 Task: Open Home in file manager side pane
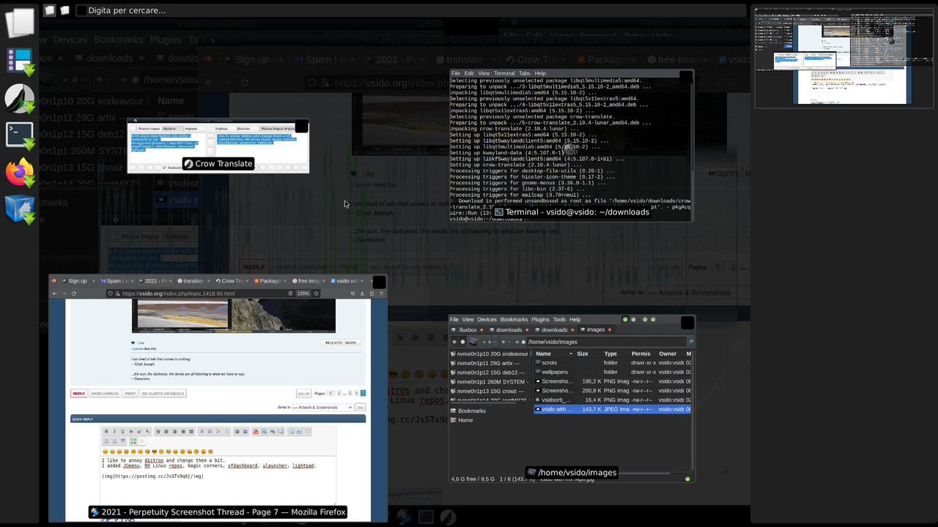(465, 420)
